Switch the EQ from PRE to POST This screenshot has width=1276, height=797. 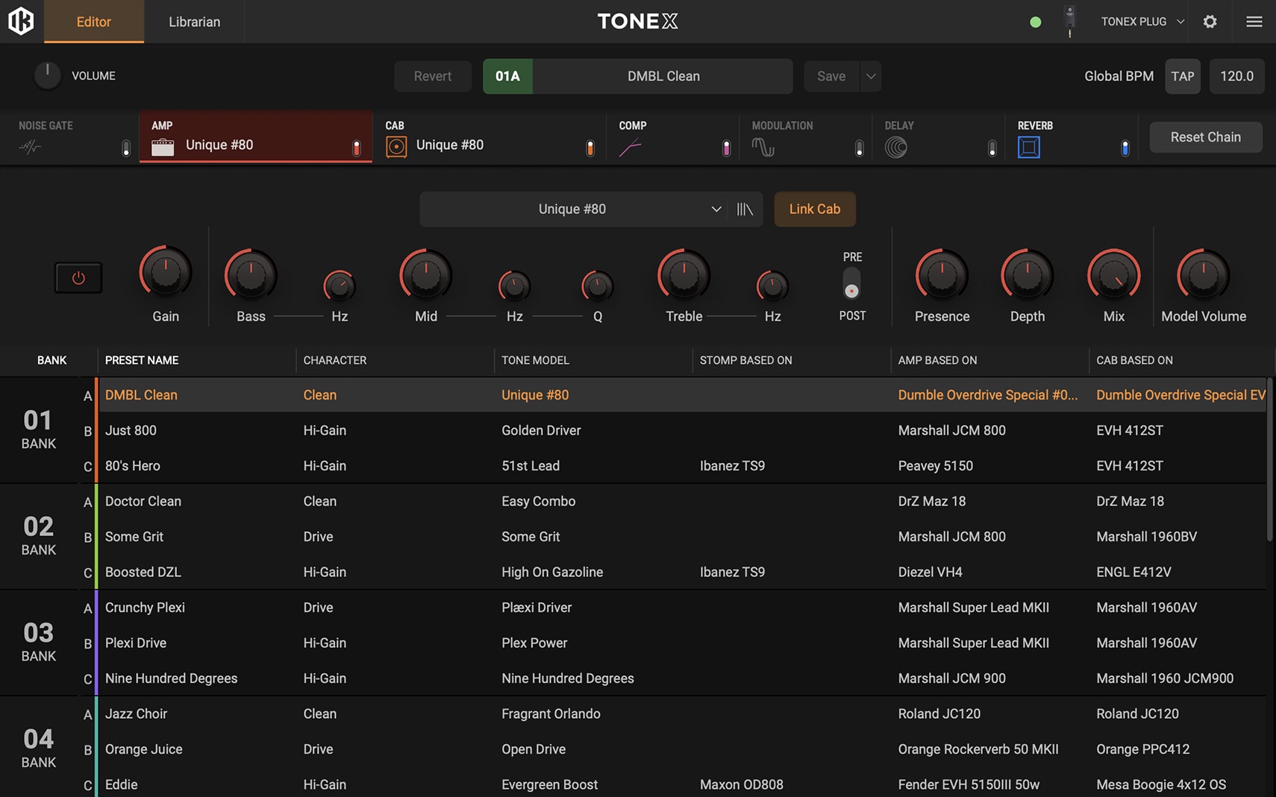coord(851,285)
